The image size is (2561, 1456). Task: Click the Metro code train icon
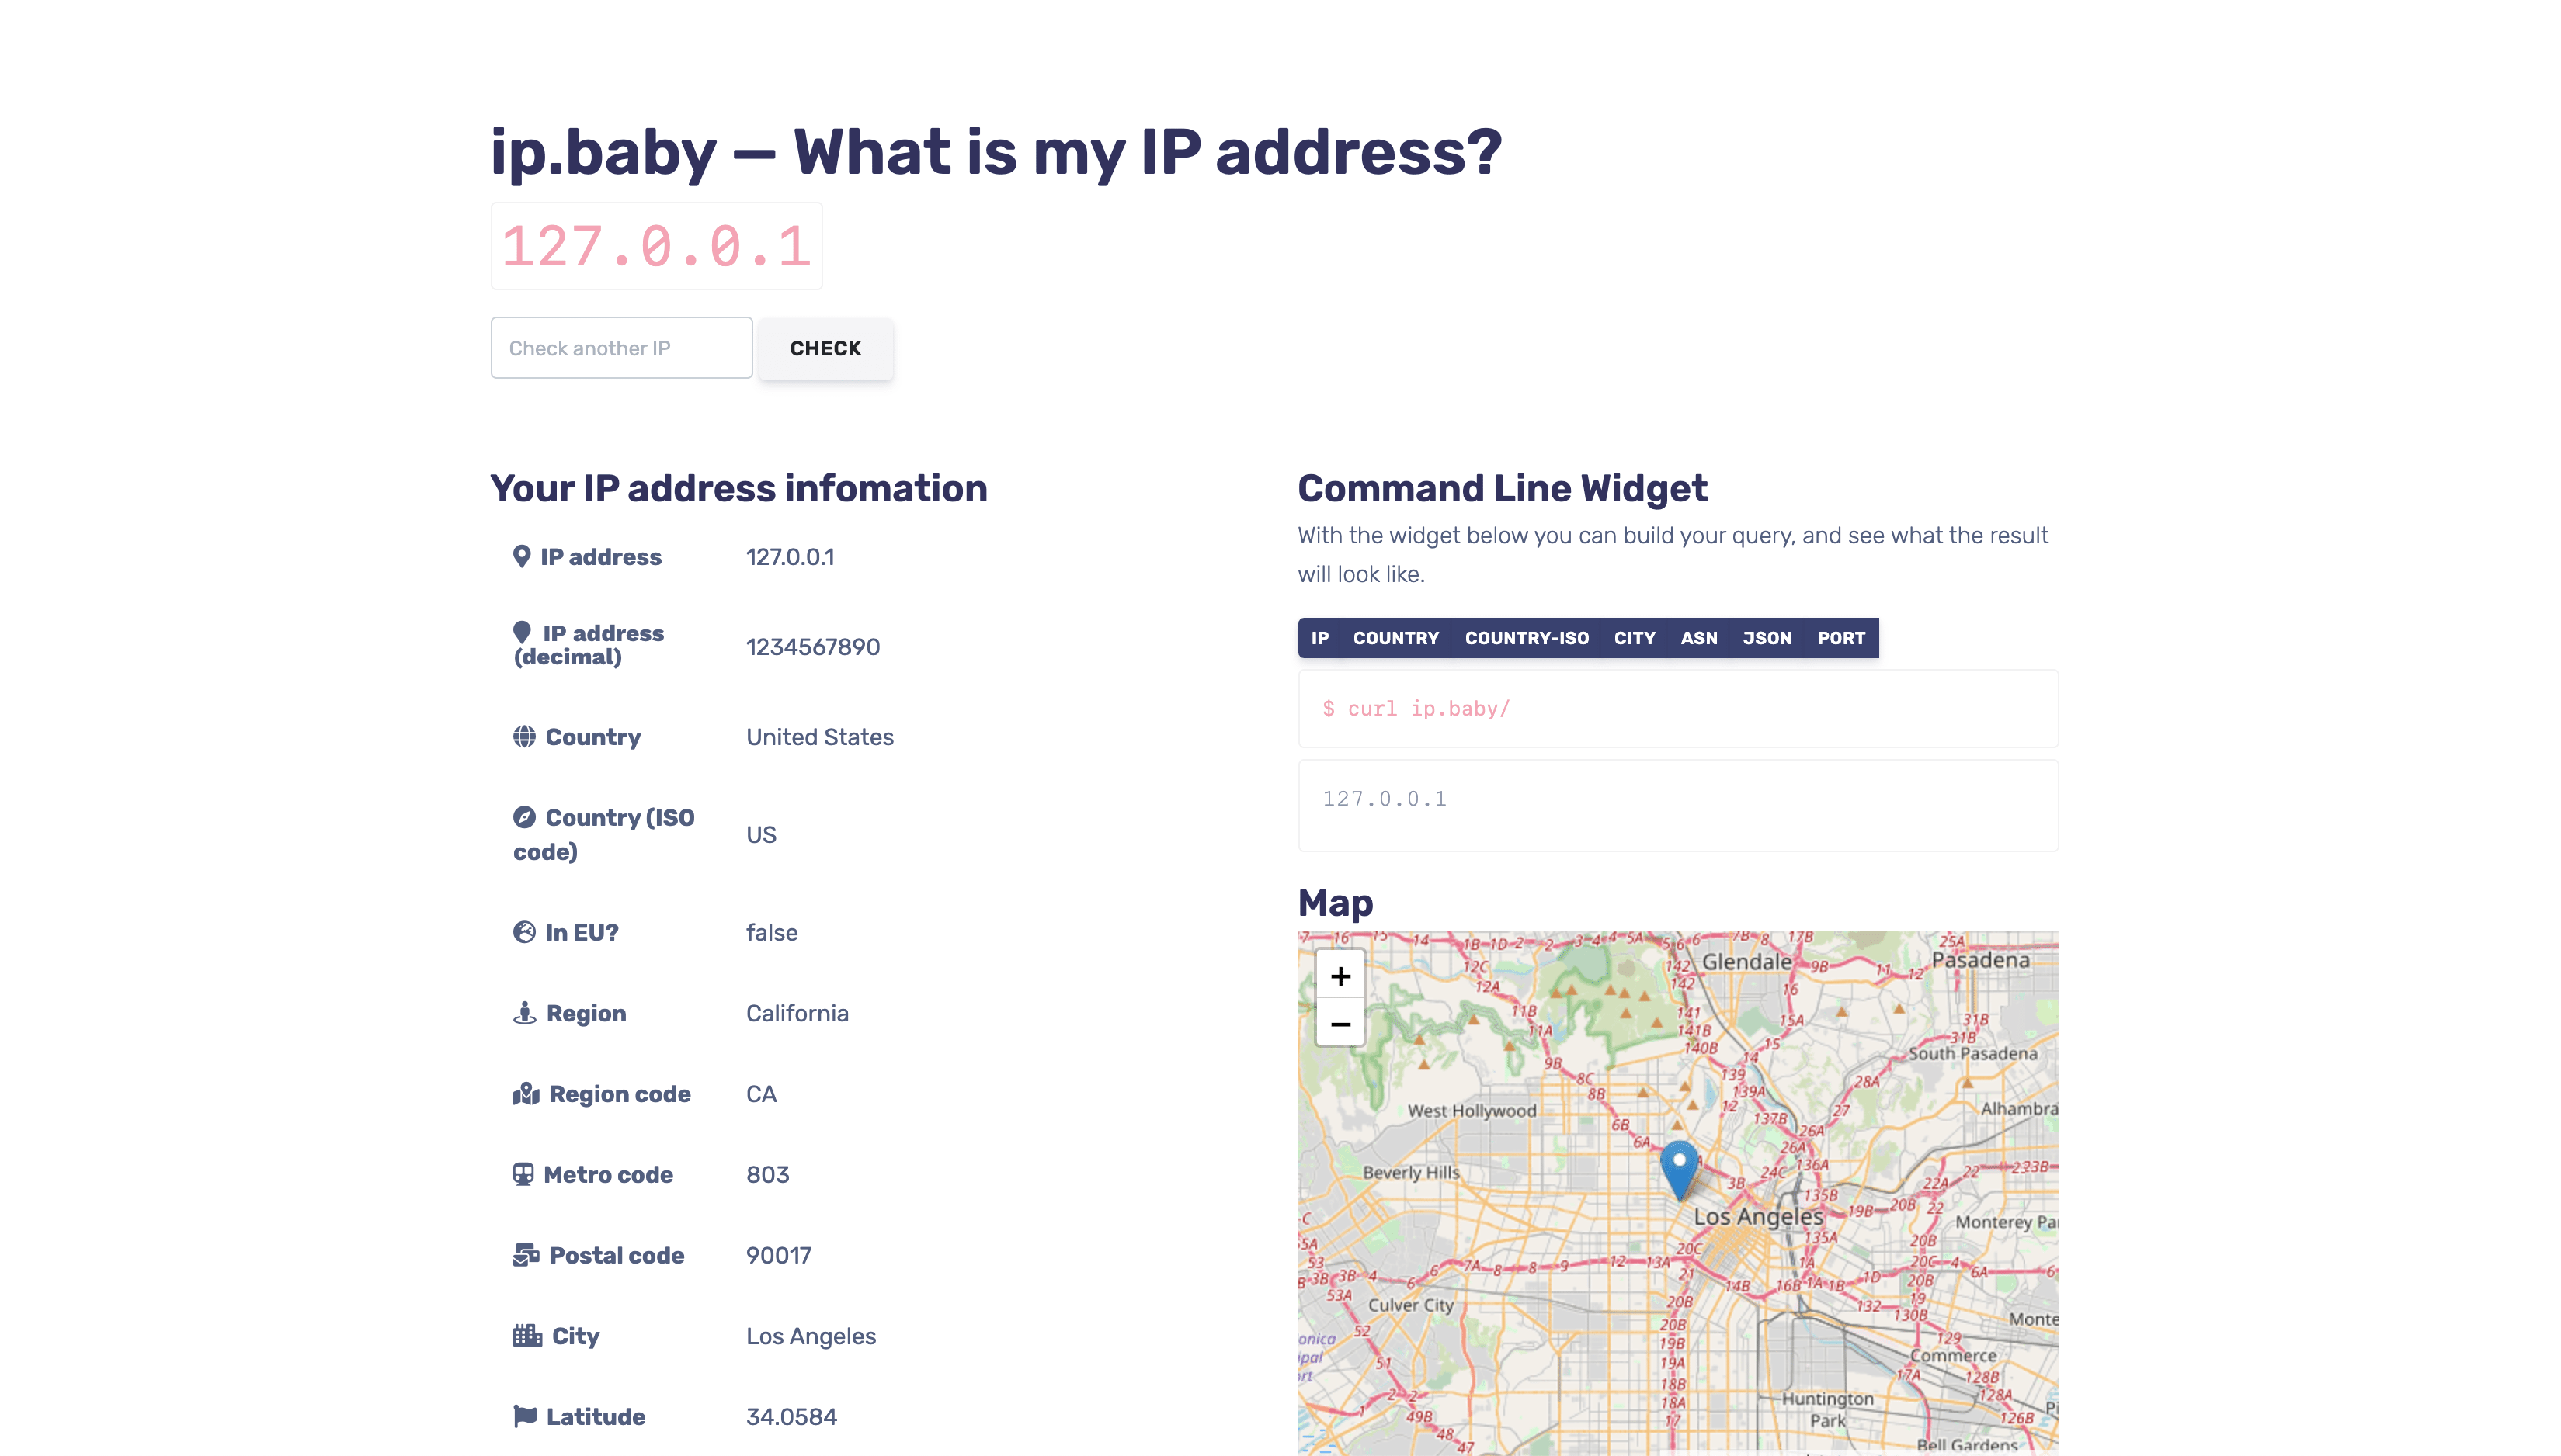click(x=524, y=1174)
